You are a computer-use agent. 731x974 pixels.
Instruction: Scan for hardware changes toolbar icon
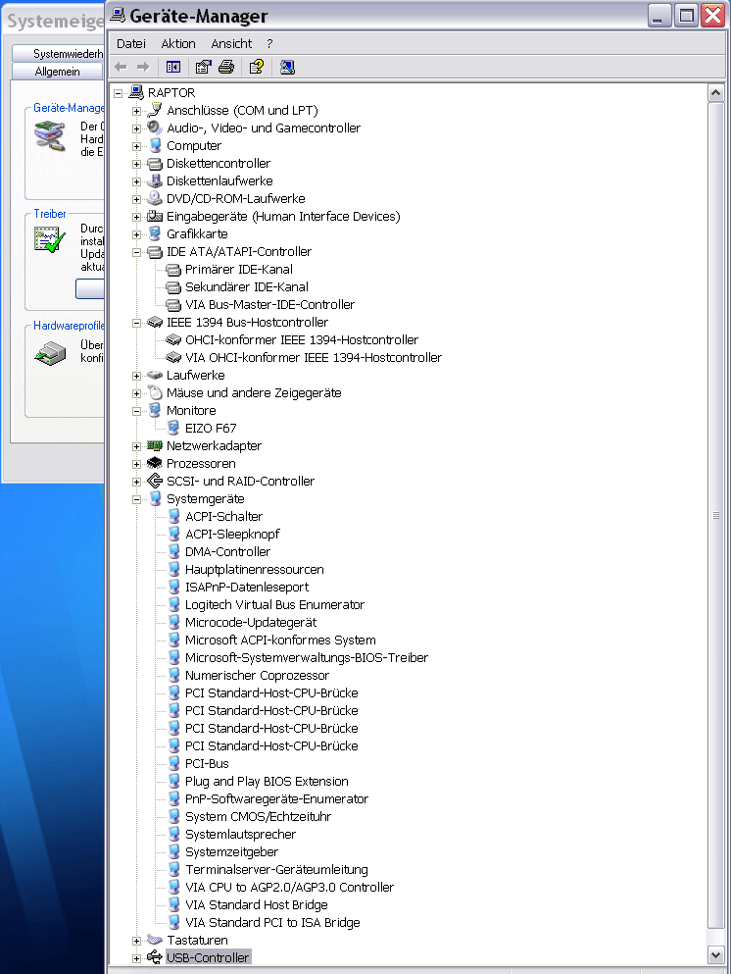[287, 67]
